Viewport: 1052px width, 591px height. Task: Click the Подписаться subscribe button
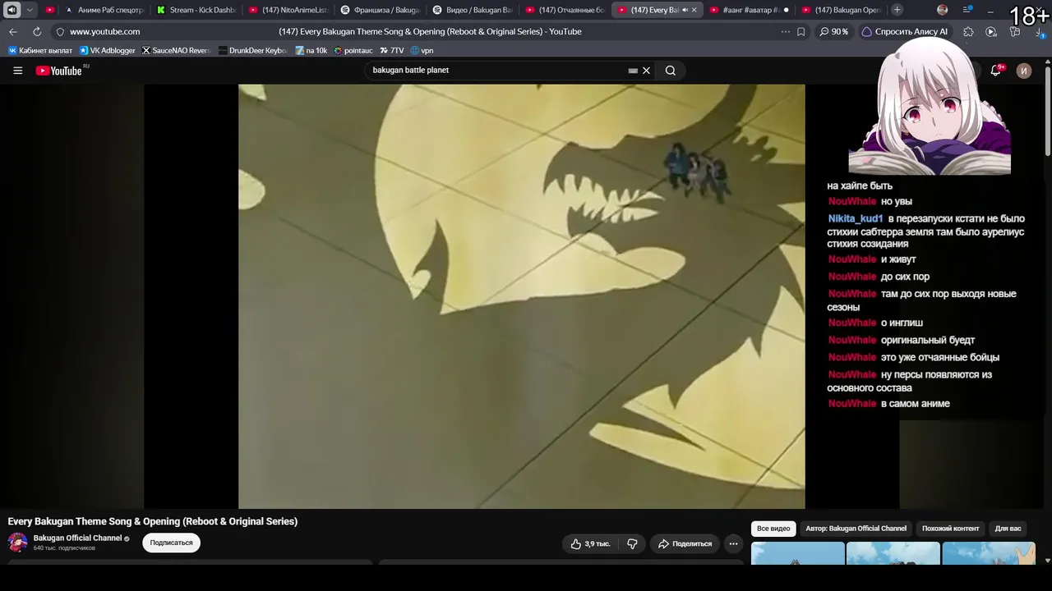pyautogui.click(x=171, y=543)
